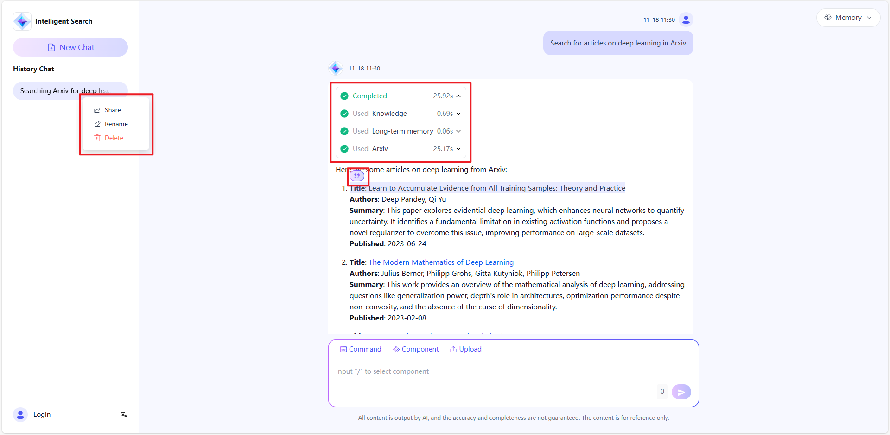Viewport: 890px width, 435px height.
Task: Click the send message arrow button
Action: [x=681, y=392]
